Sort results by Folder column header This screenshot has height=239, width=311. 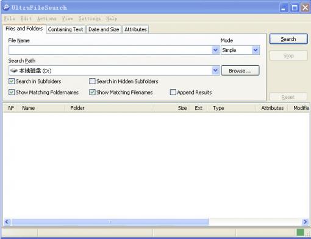(x=109, y=108)
